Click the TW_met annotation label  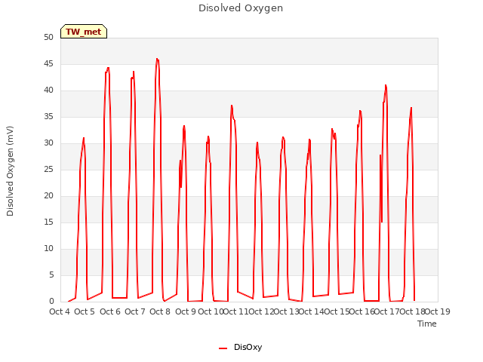tap(84, 32)
